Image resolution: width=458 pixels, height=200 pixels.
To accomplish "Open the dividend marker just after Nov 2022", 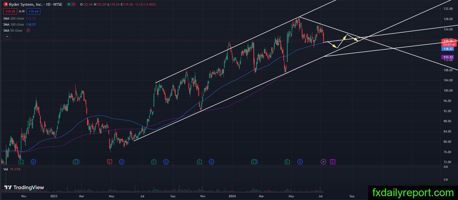I will point(33,162).
